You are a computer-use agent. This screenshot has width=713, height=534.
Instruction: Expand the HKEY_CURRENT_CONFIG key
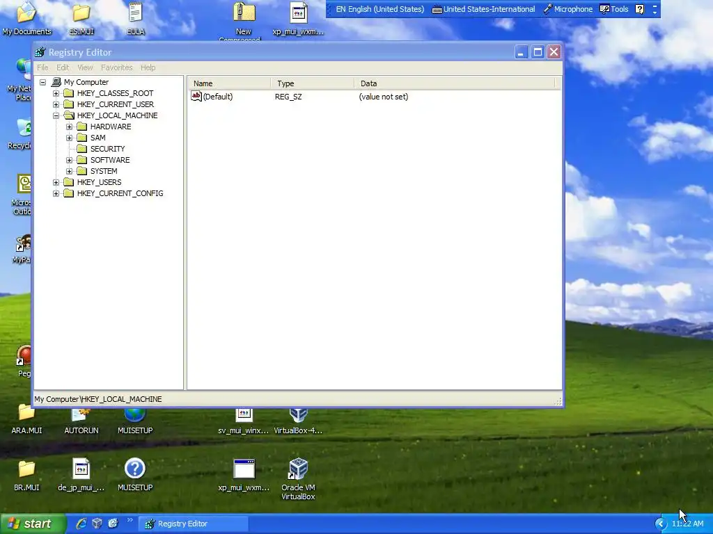[56, 193]
